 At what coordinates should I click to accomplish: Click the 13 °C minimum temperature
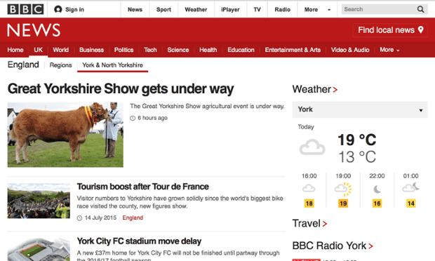click(357, 157)
